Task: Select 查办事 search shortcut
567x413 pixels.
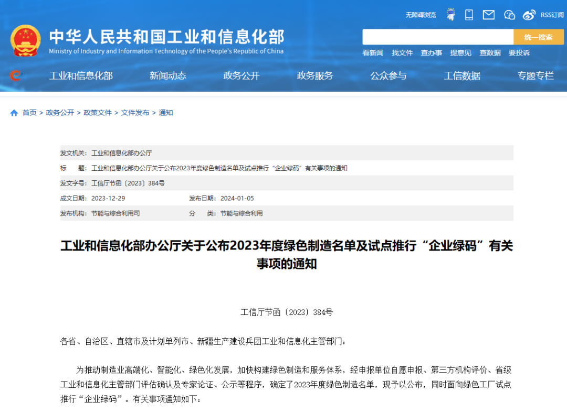Action: (x=432, y=53)
